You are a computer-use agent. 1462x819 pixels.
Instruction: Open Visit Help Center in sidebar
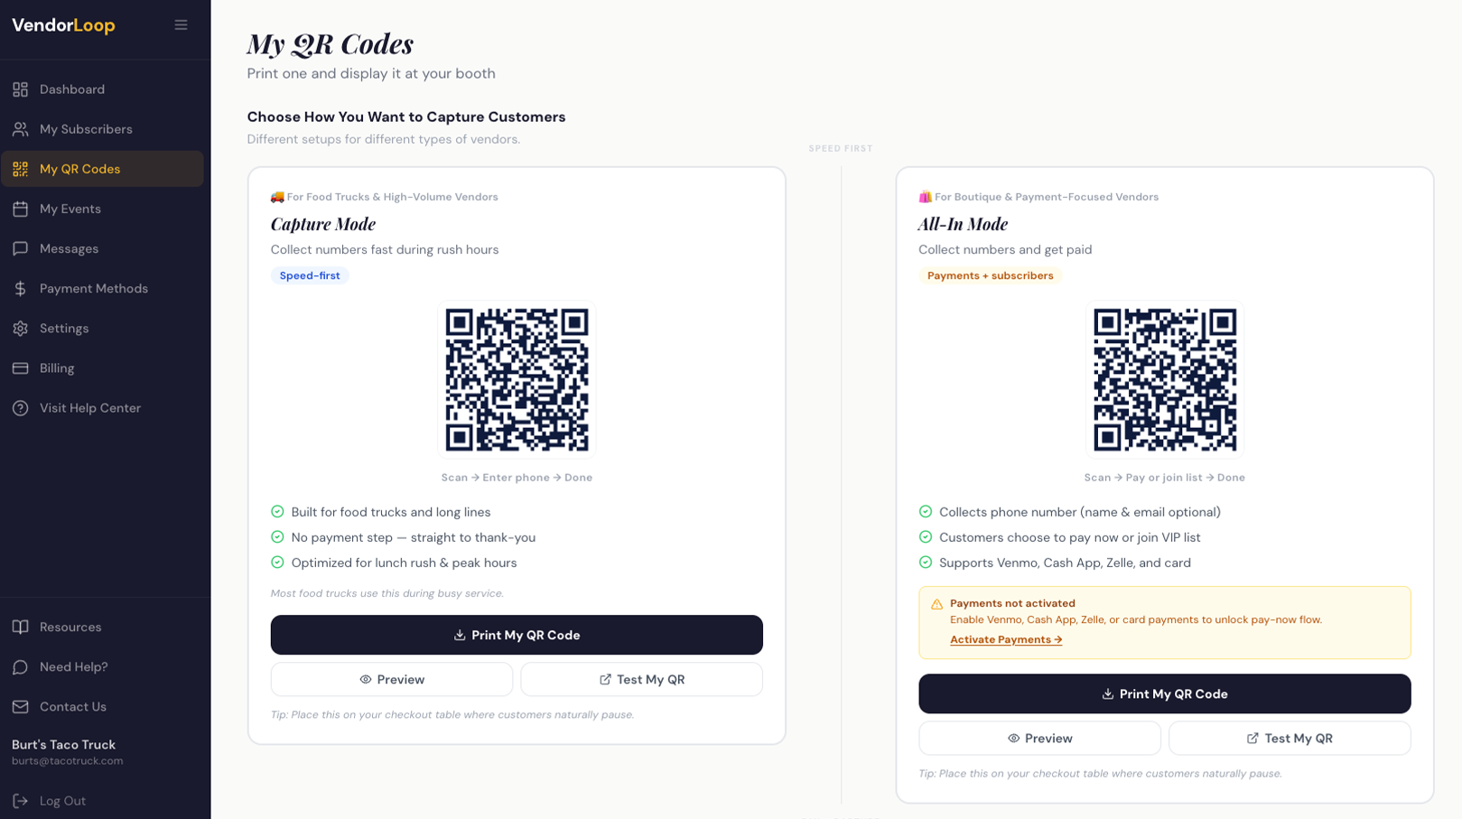(x=89, y=408)
